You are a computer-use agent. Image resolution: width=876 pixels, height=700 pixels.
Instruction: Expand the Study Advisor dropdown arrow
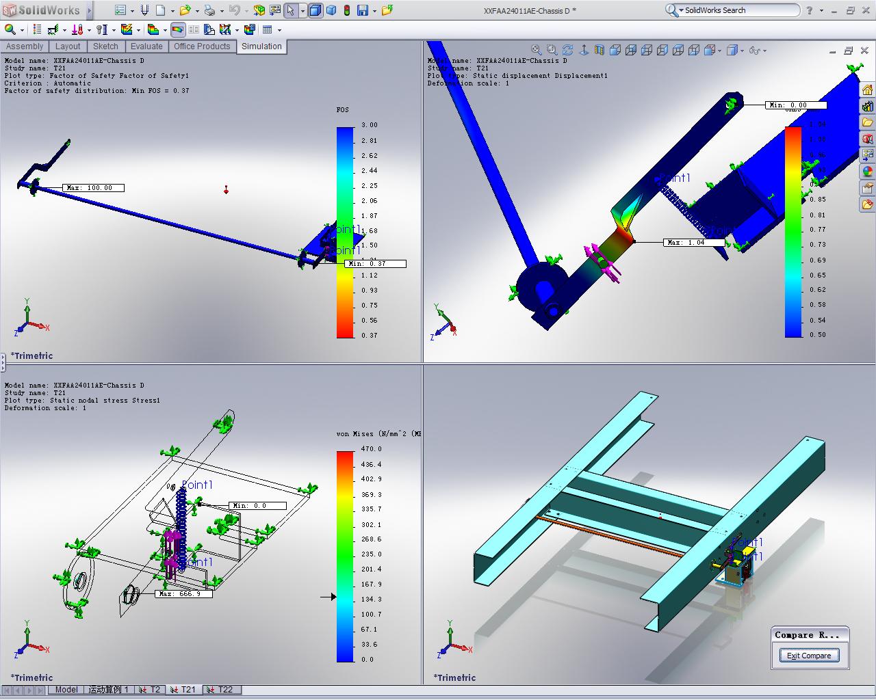(x=22, y=30)
